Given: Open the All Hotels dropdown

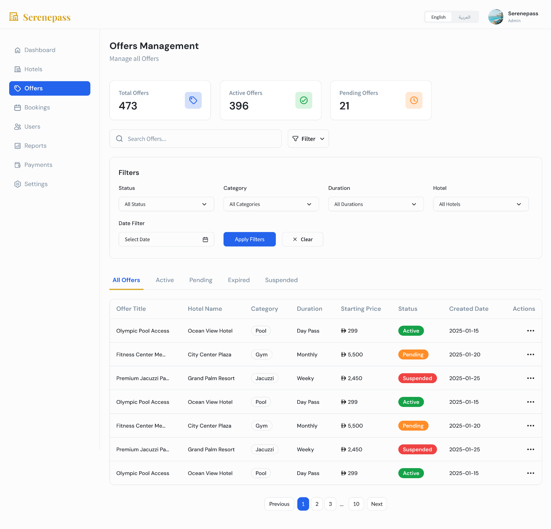Looking at the screenshot, I should 481,204.
